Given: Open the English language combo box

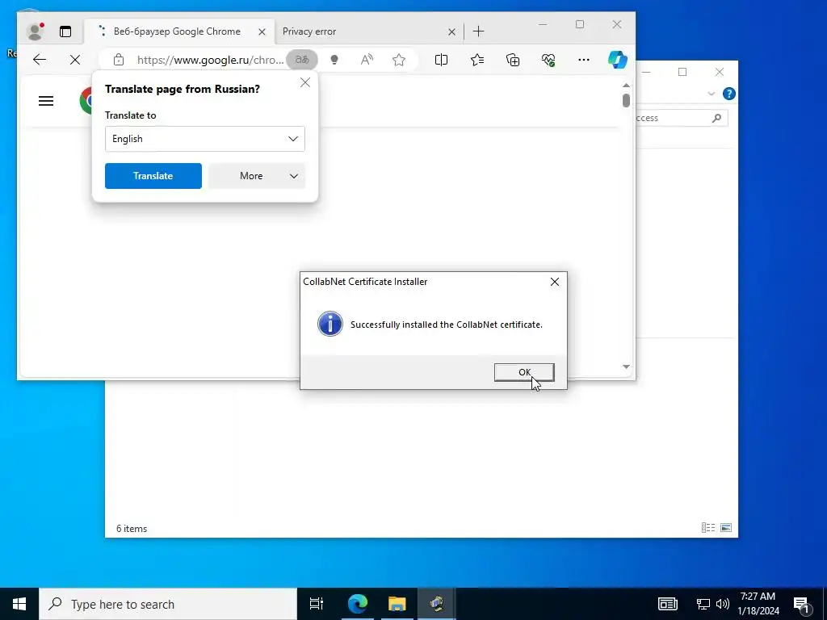Looking at the screenshot, I should pos(204,139).
